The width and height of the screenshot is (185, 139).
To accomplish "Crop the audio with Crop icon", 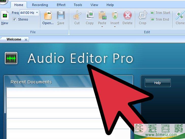I will tap(143, 15).
